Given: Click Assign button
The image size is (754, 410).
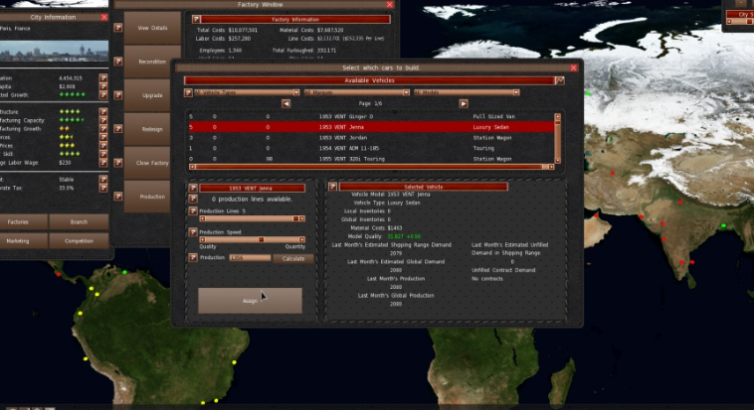Looking at the screenshot, I should pos(250,301).
